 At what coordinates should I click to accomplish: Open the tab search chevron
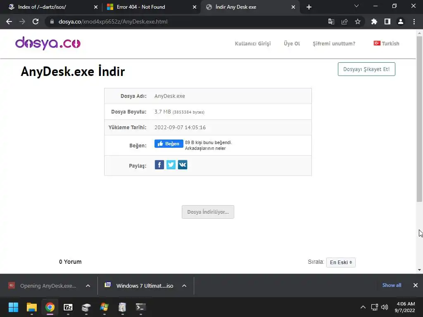[356, 6]
